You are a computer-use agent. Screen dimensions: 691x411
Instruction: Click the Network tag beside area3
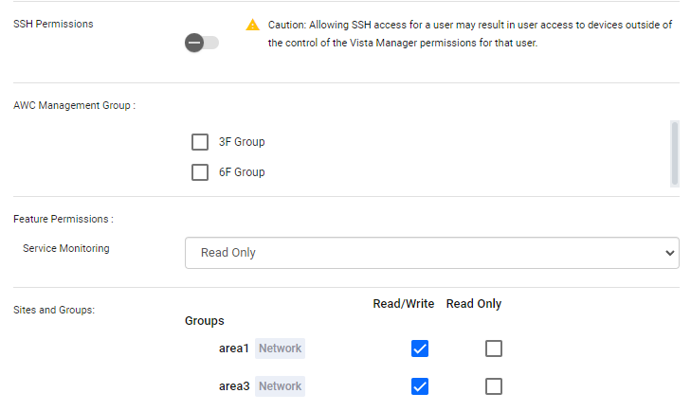(280, 386)
